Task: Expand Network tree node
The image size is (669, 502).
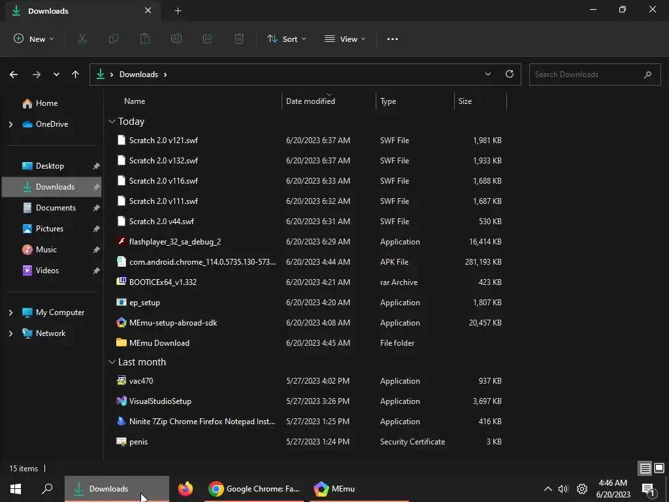Action: [11, 333]
